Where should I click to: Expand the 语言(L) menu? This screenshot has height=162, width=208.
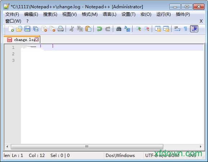tap(110, 14)
